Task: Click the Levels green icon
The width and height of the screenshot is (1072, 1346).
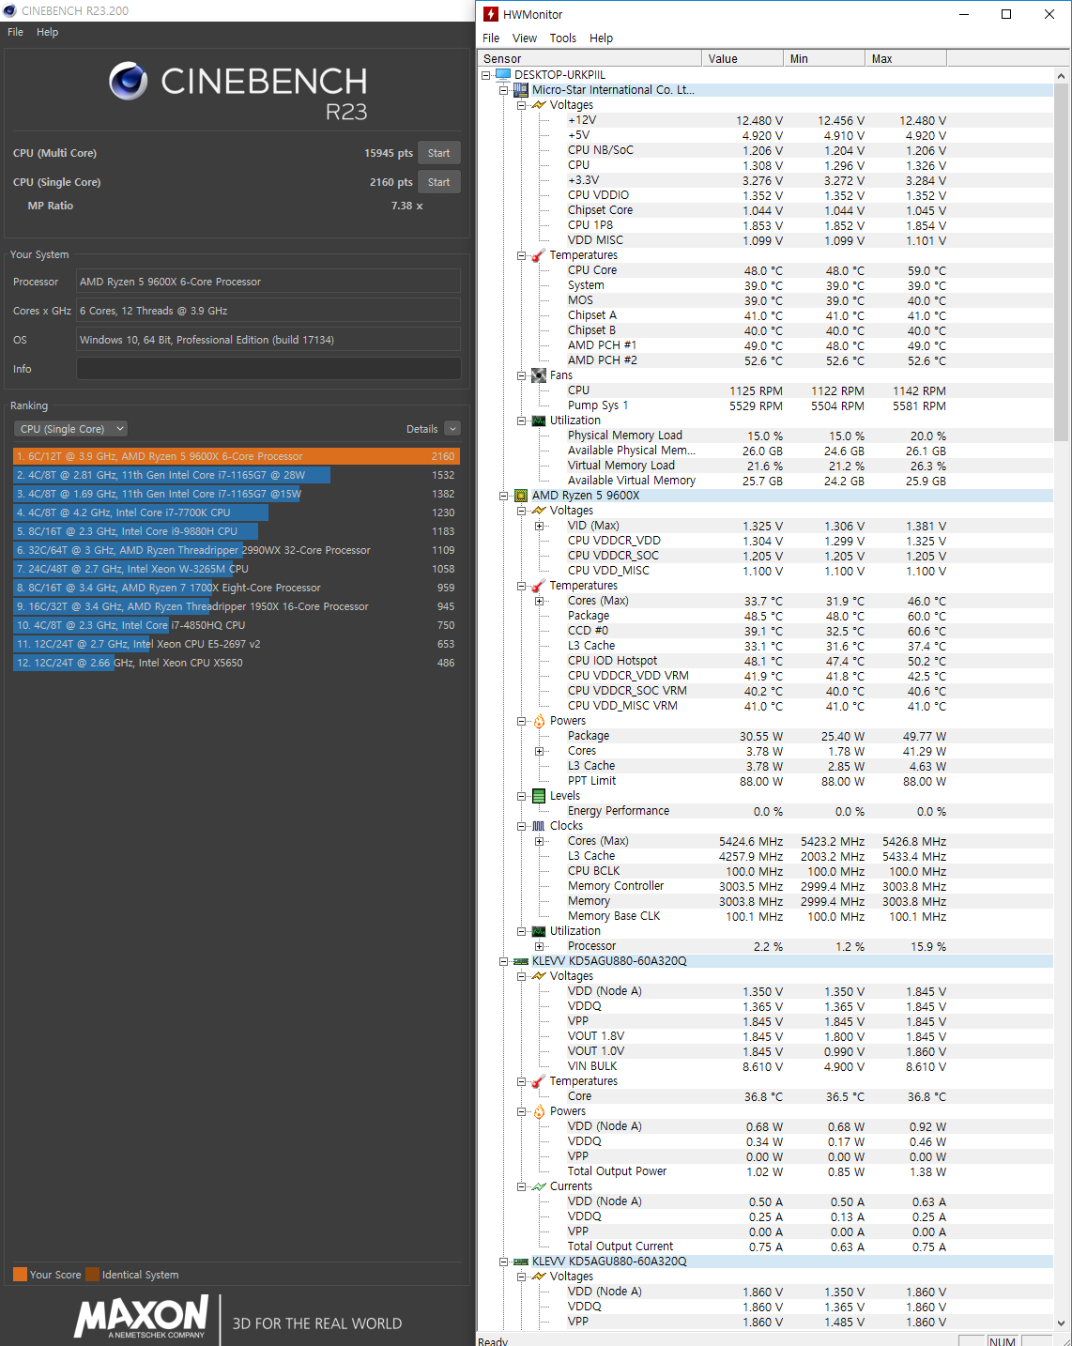Action: [539, 796]
